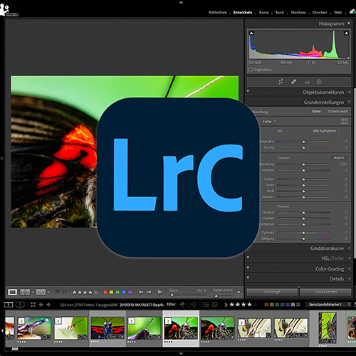Click the identity plate logo

point(9,11)
